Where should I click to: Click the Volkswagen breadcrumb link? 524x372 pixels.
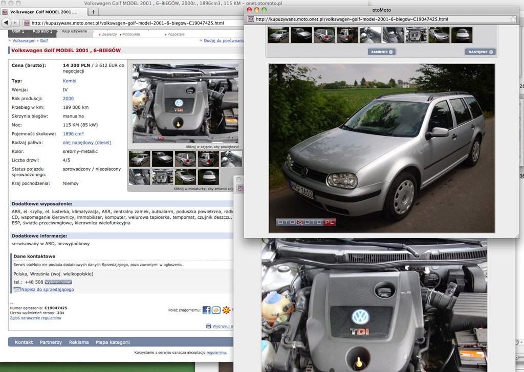[24, 40]
